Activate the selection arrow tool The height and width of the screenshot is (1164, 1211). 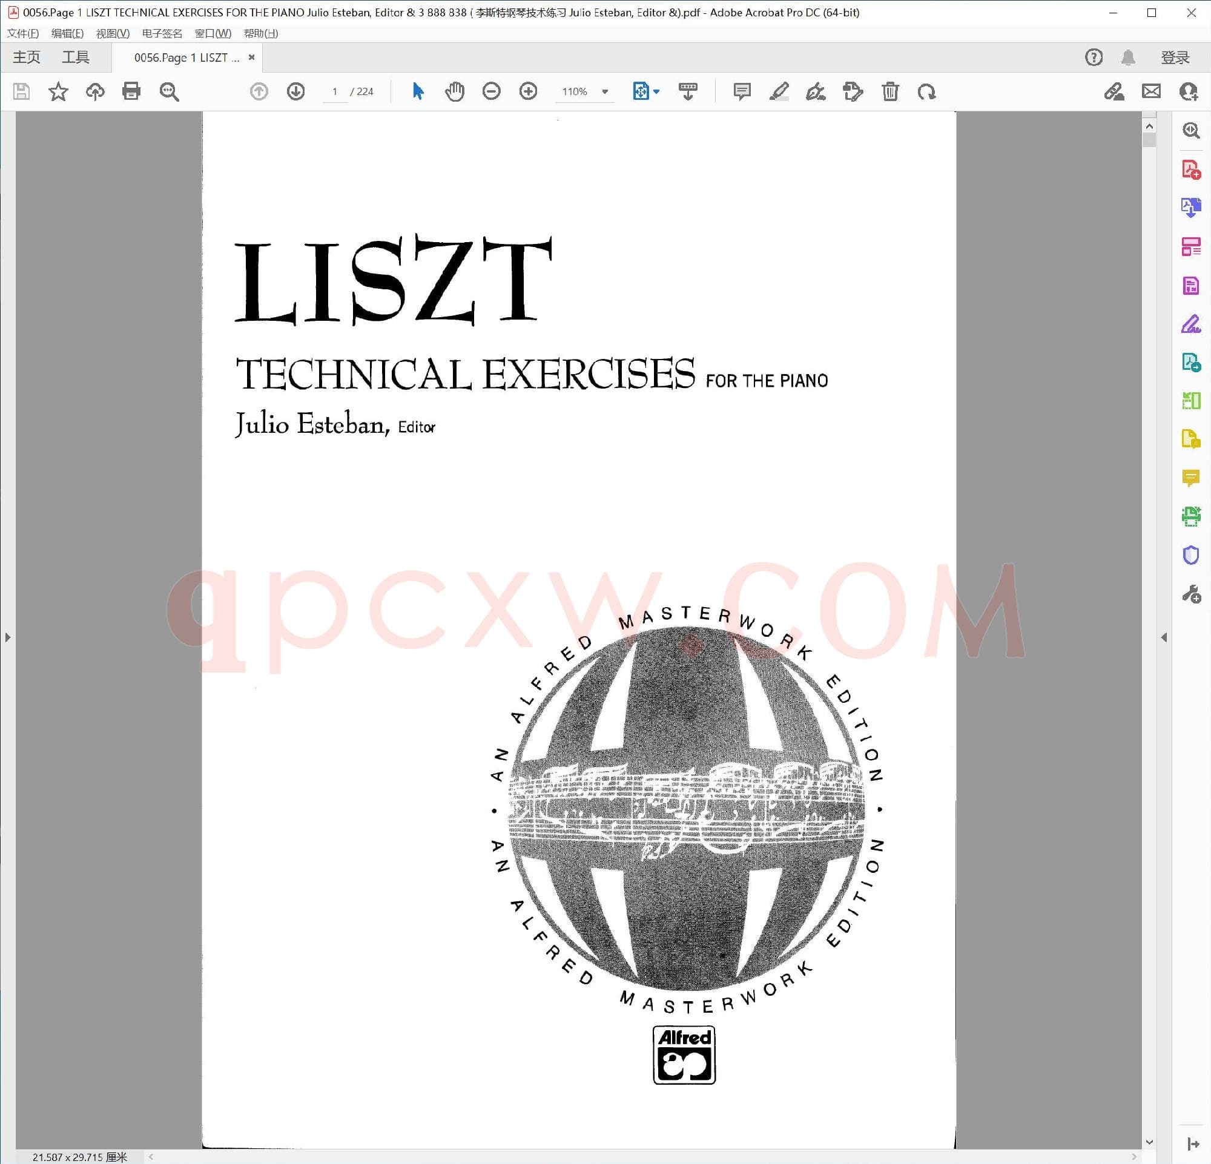(418, 91)
